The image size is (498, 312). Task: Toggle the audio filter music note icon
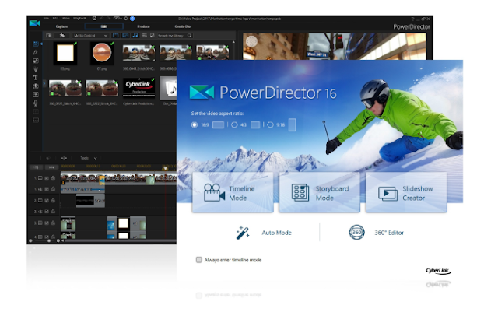pyautogui.click(x=135, y=36)
